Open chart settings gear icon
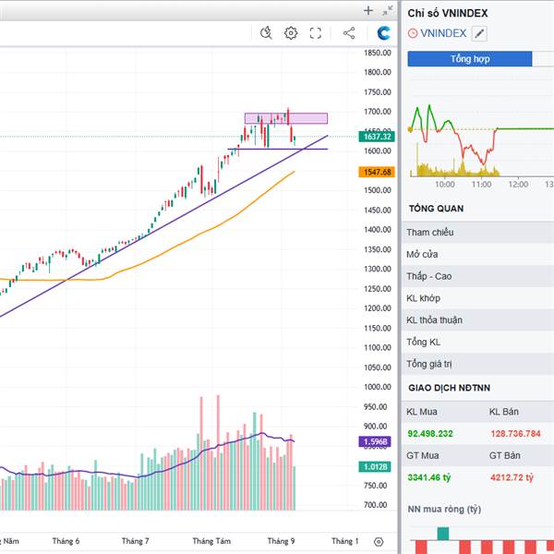 (291, 33)
